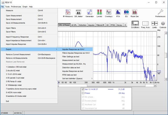168x115 pixels.
Task: Open the IR Windows tool
Action: [x=68, y=13]
